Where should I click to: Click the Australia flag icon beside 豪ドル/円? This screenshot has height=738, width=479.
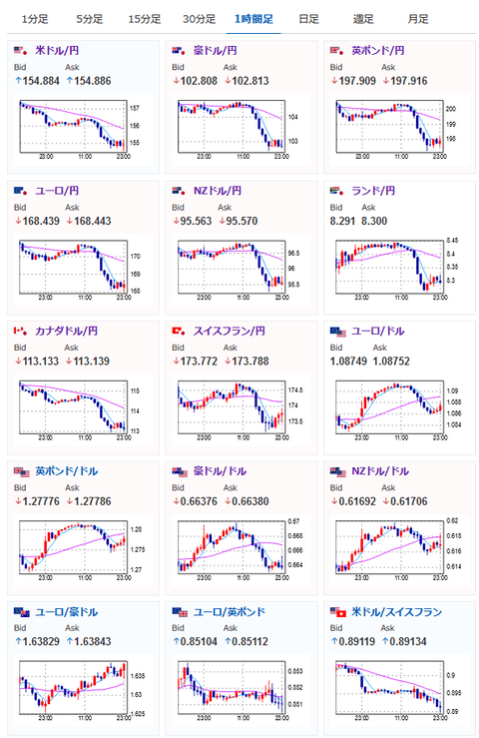click(179, 50)
